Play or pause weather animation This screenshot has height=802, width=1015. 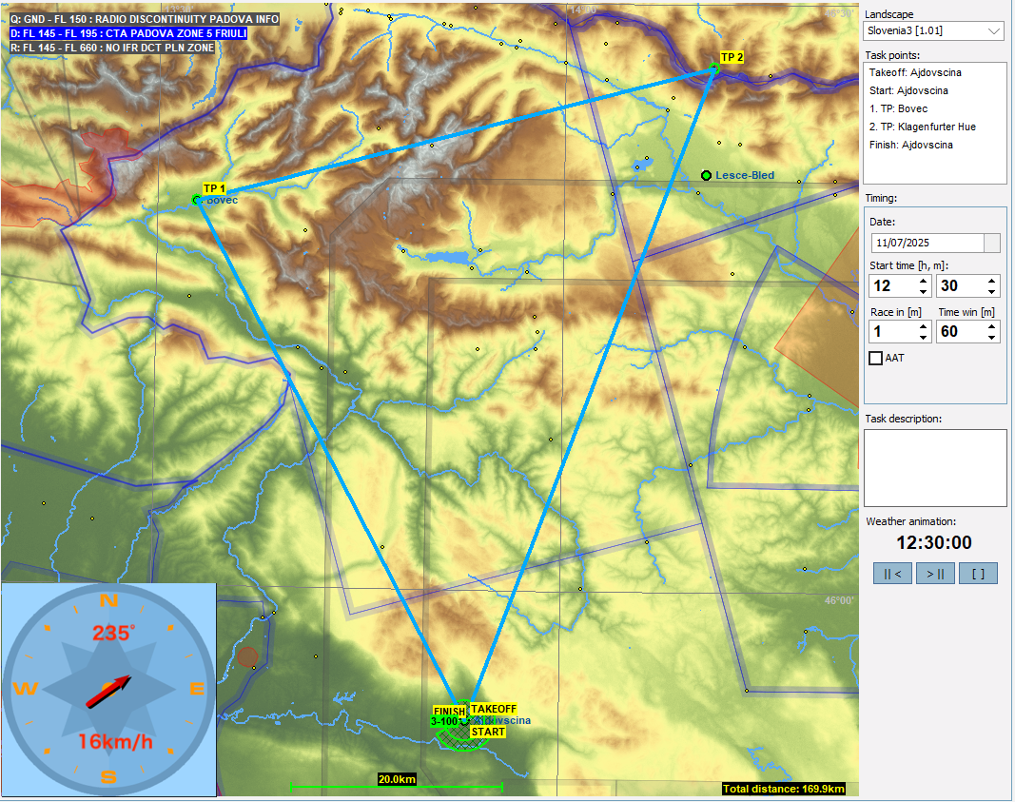[x=935, y=573]
